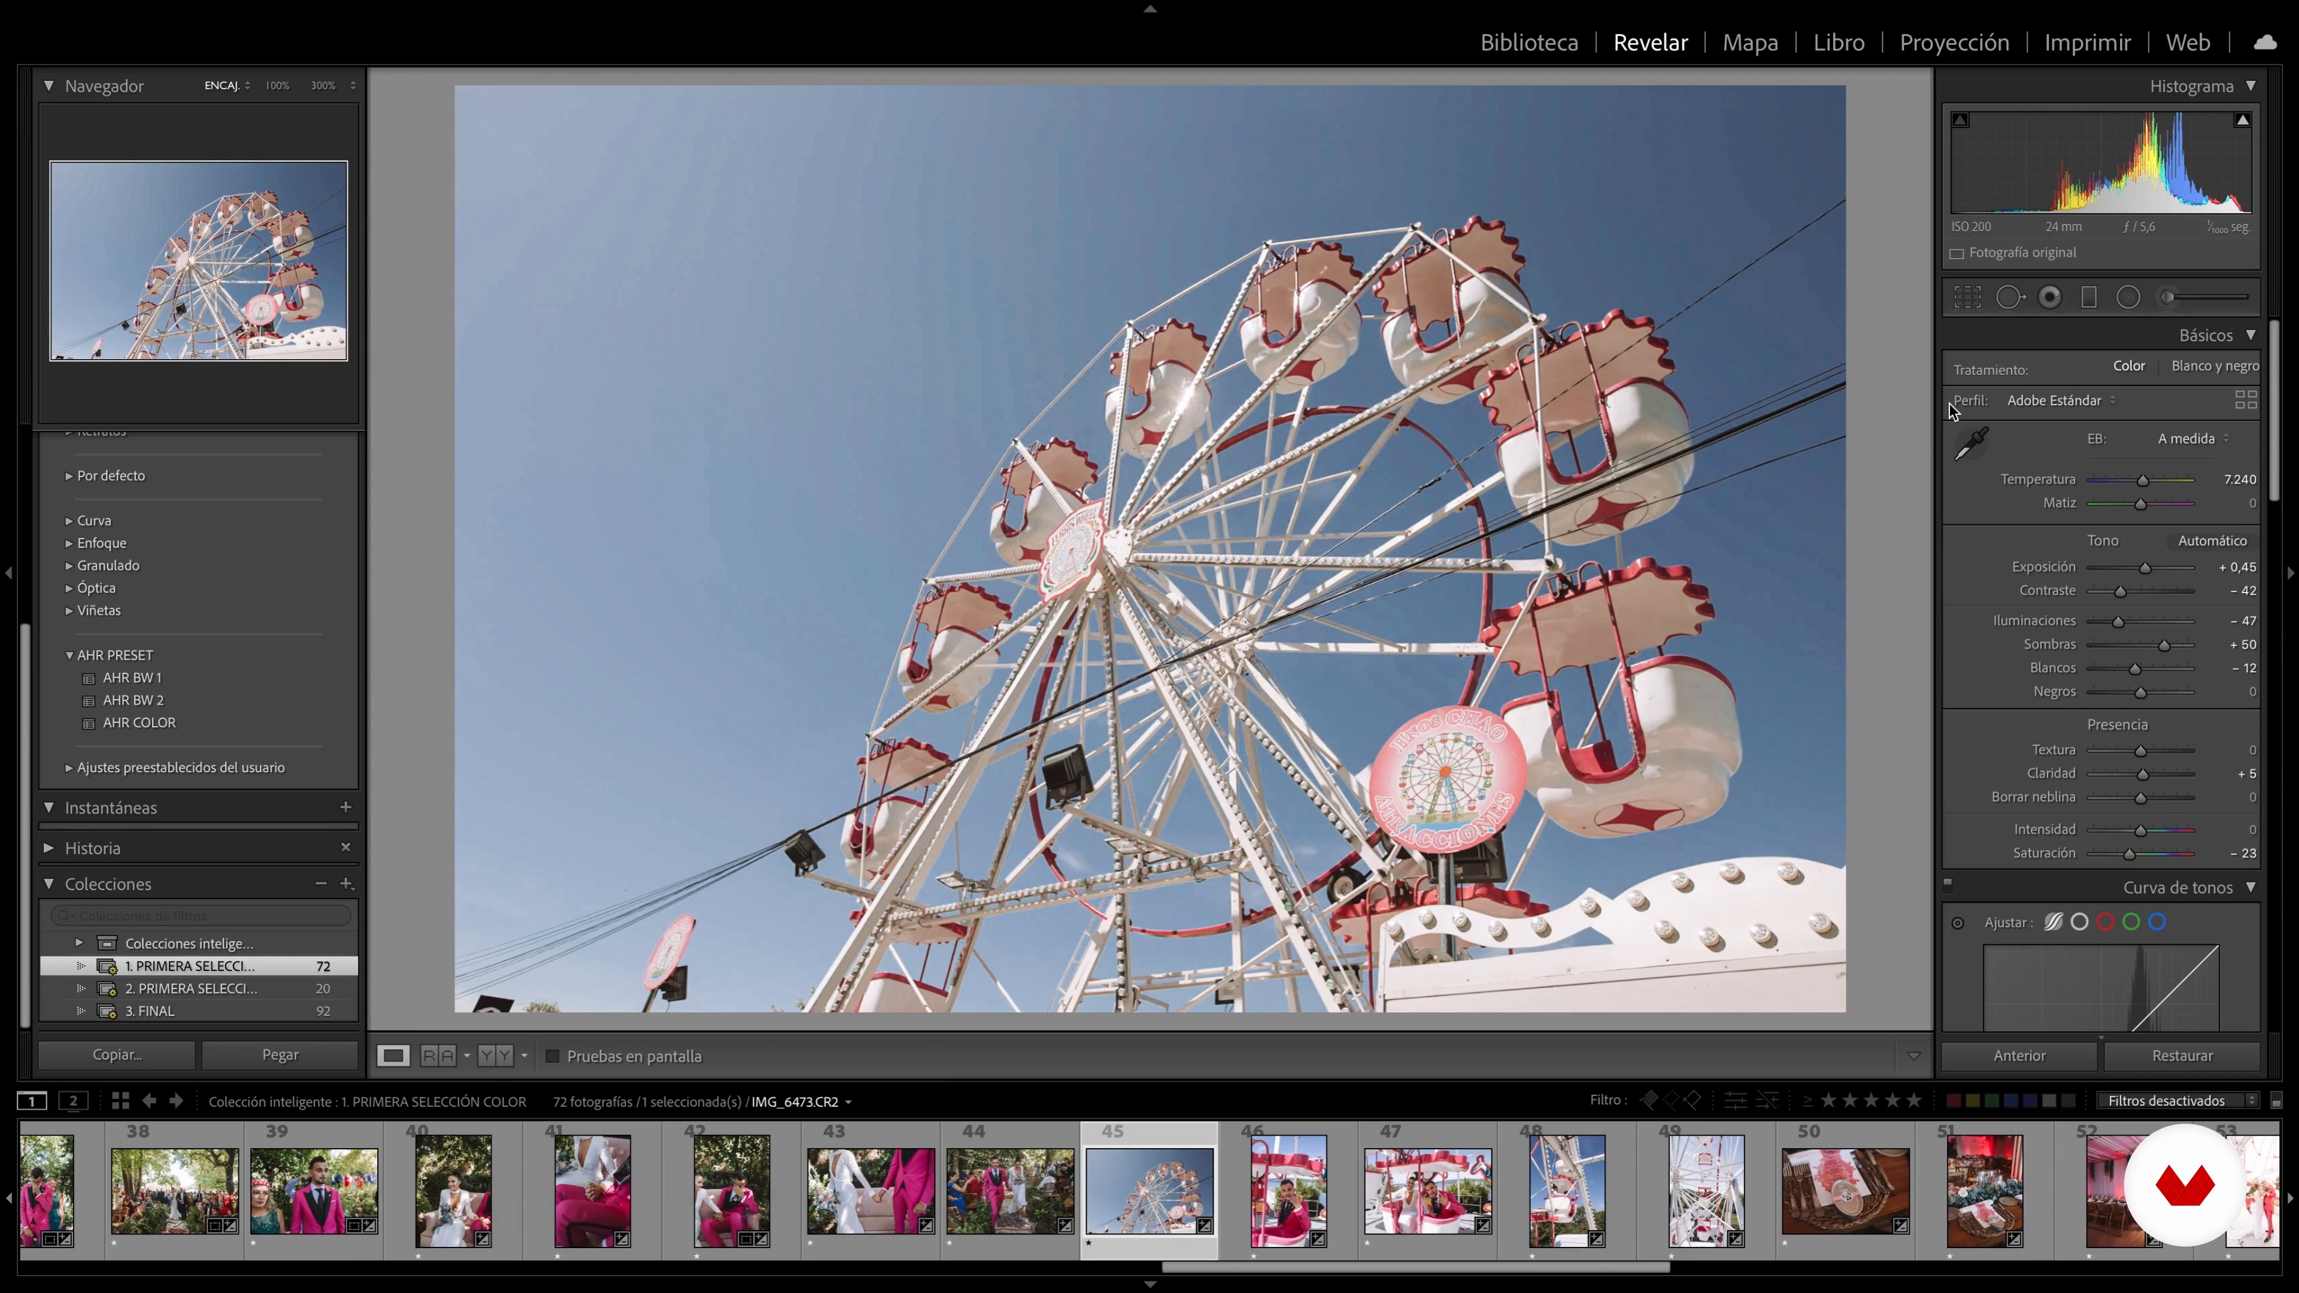The image size is (2299, 1293).
Task: Select the loupe view mode icon
Action: [393, 1055]
